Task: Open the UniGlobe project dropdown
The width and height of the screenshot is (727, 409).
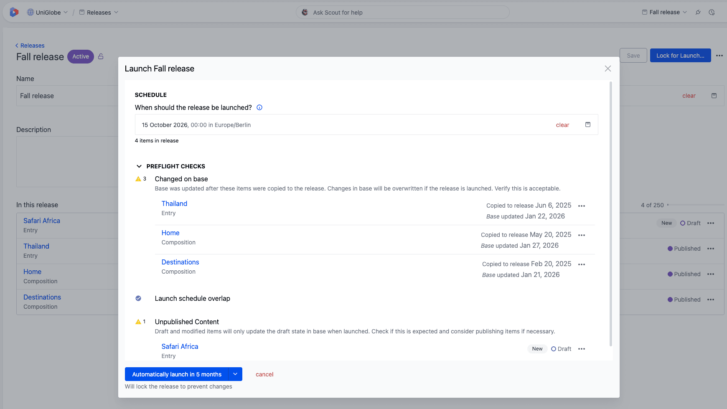Action: tap(47, 12)
